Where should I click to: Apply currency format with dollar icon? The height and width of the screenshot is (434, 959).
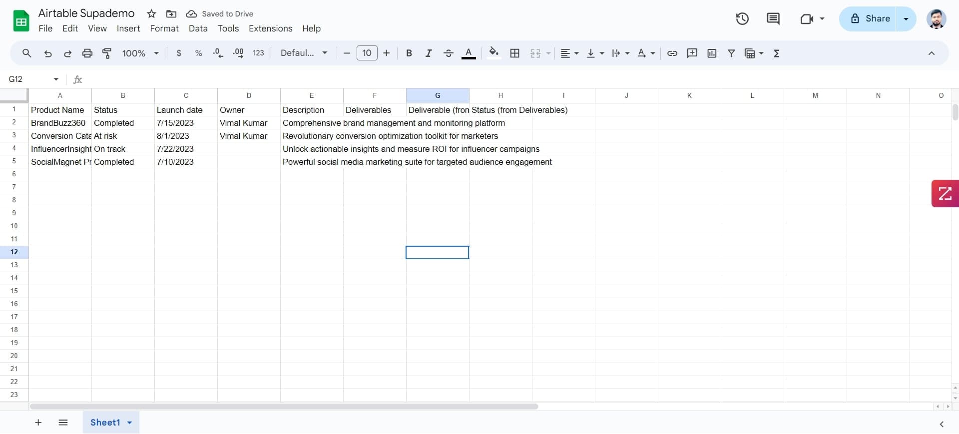(x=179, y=53)
